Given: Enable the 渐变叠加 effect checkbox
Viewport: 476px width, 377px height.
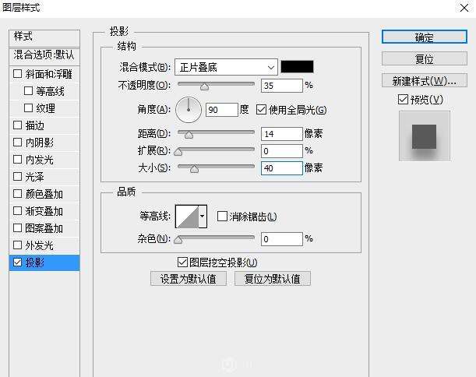Looking at the screenshot, I should (18, 210).
